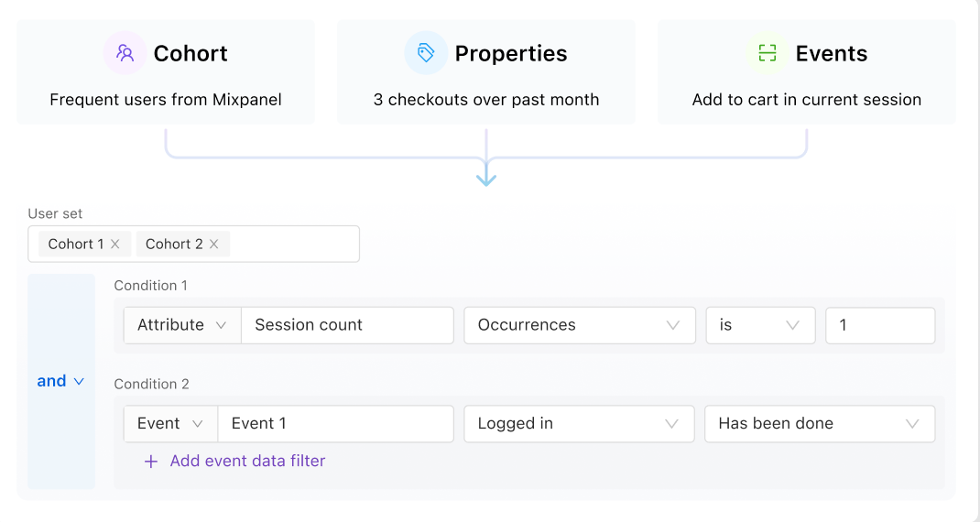Remove the Cohort 2 chip

[x=213, y=244]
